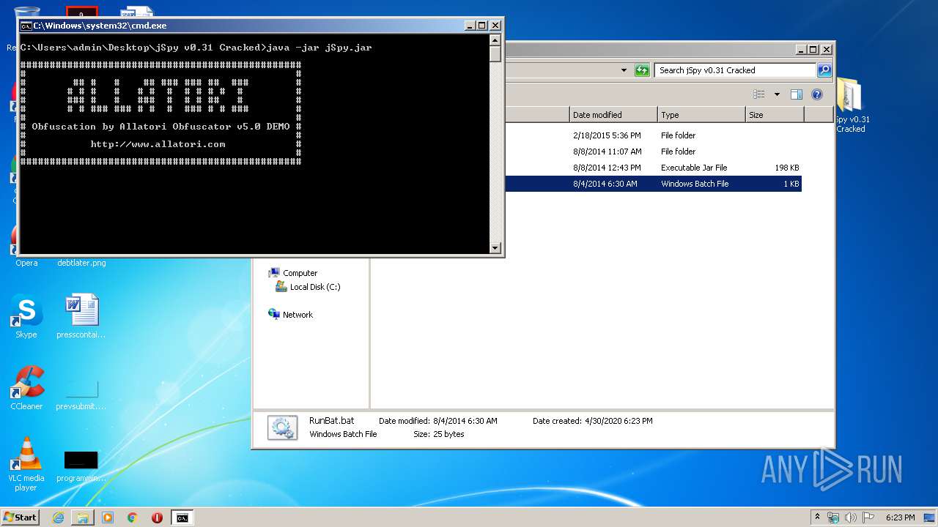Open the view options dropdown arrow
The height and width of the screenshot is (527, 938).
(x=777, y=94)
